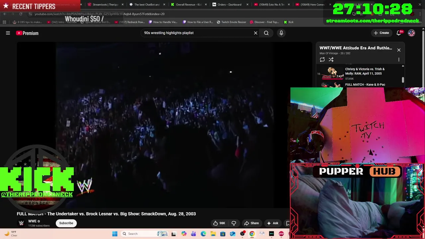Image resolution: width=425 pixels, height=239 pixels.
Task: Open the WWE channel avatar
Action: [x=21, y=223]
